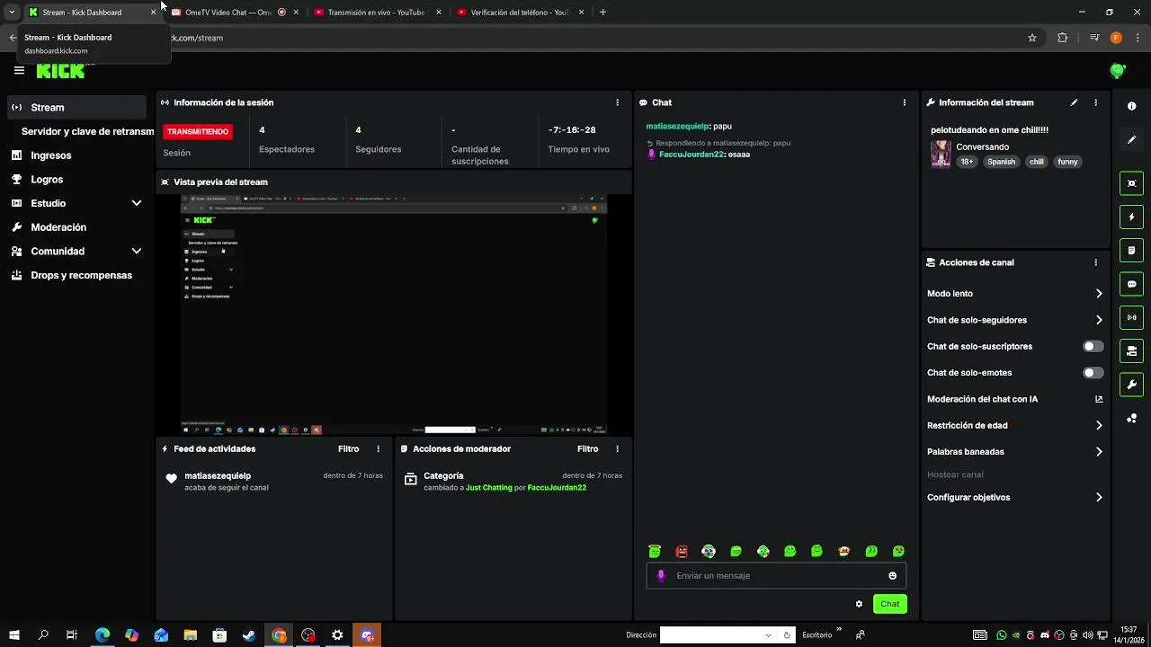Select Stream in the left sidebar
The width and height of the screenshot is (1151, 647).
click(x=76, y=107)
